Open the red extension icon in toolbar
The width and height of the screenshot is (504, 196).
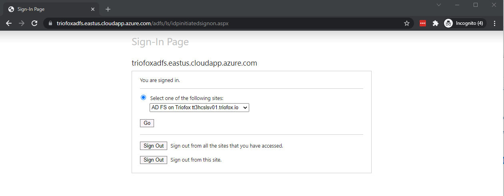point(423,23)
